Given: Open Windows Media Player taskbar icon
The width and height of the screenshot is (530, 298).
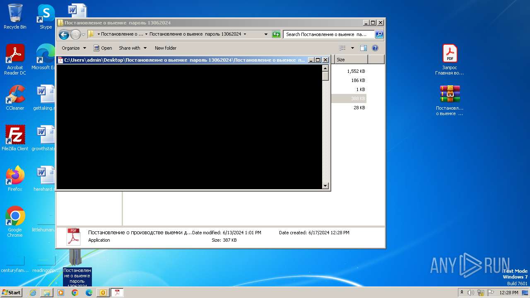Looking at the screenshot, I should pos(61,293).
